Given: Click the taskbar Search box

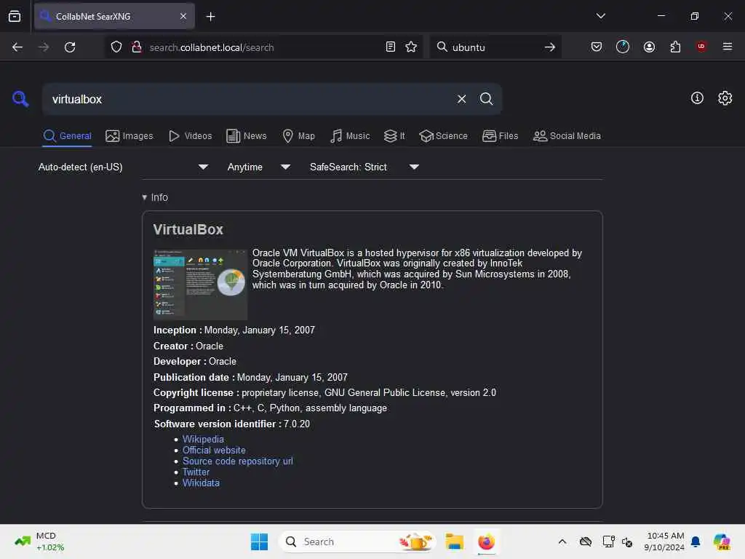Looking at the screenshot, I should tap(357, 542).
